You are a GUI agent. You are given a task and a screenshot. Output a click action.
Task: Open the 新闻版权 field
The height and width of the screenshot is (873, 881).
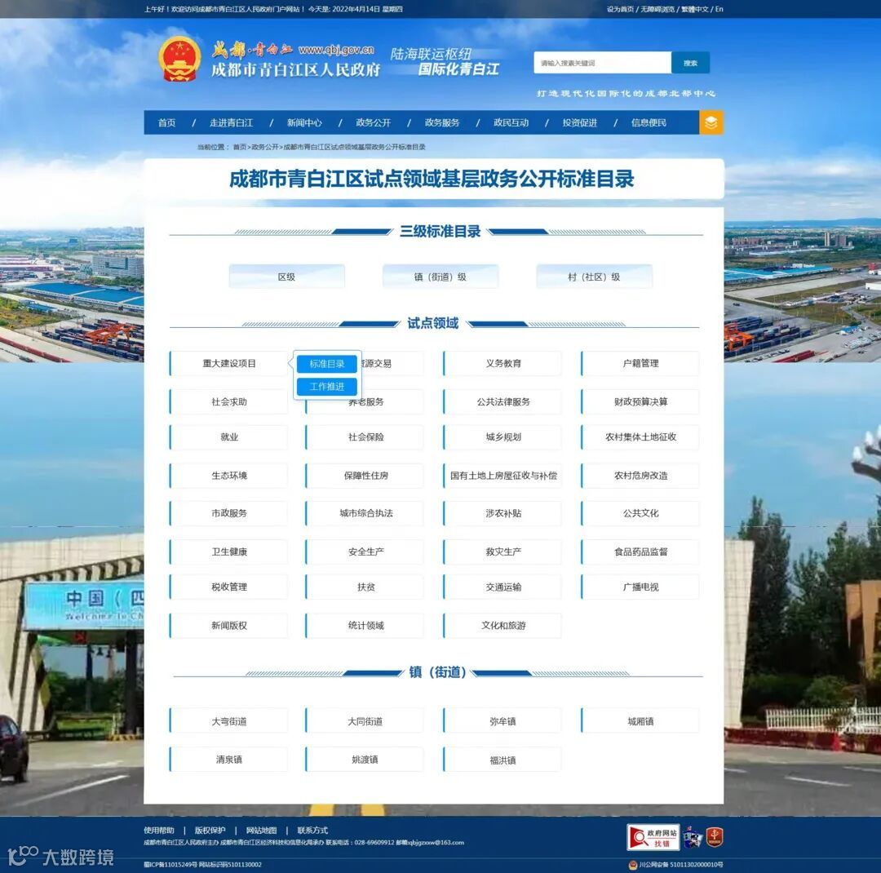pos(229,625)
